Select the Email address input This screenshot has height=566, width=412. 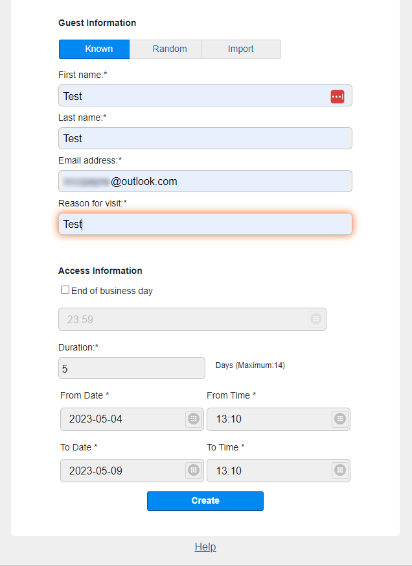pyautogui.click(x=205, y=181)
